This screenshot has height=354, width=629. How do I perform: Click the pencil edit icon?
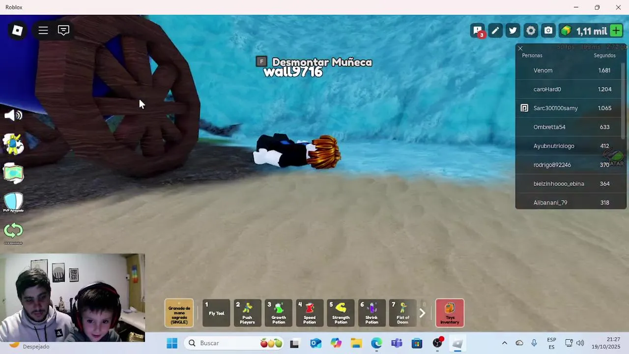495,31
